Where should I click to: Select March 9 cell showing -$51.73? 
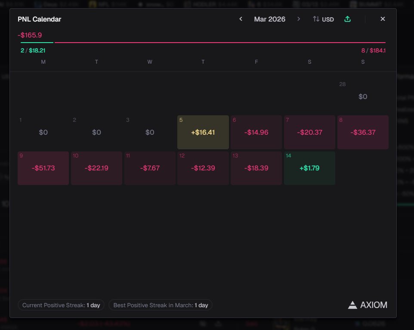(x=43, y=168)
